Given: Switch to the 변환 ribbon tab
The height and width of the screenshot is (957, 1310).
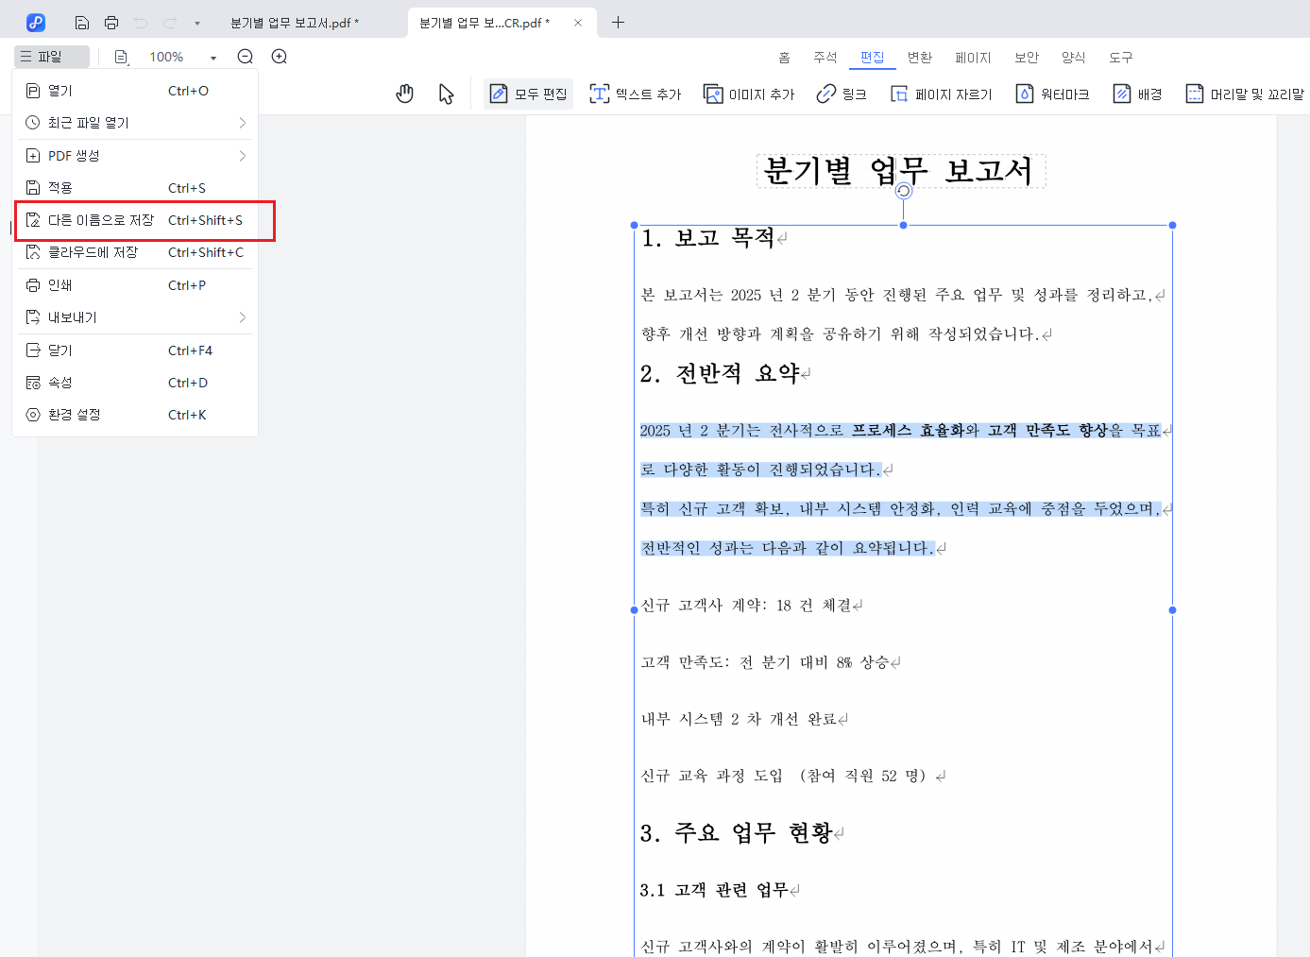Looking at the screenshot, I should coord(919,57).
